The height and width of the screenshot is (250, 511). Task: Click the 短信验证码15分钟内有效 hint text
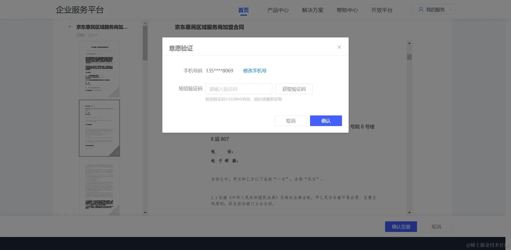(244, 99)
